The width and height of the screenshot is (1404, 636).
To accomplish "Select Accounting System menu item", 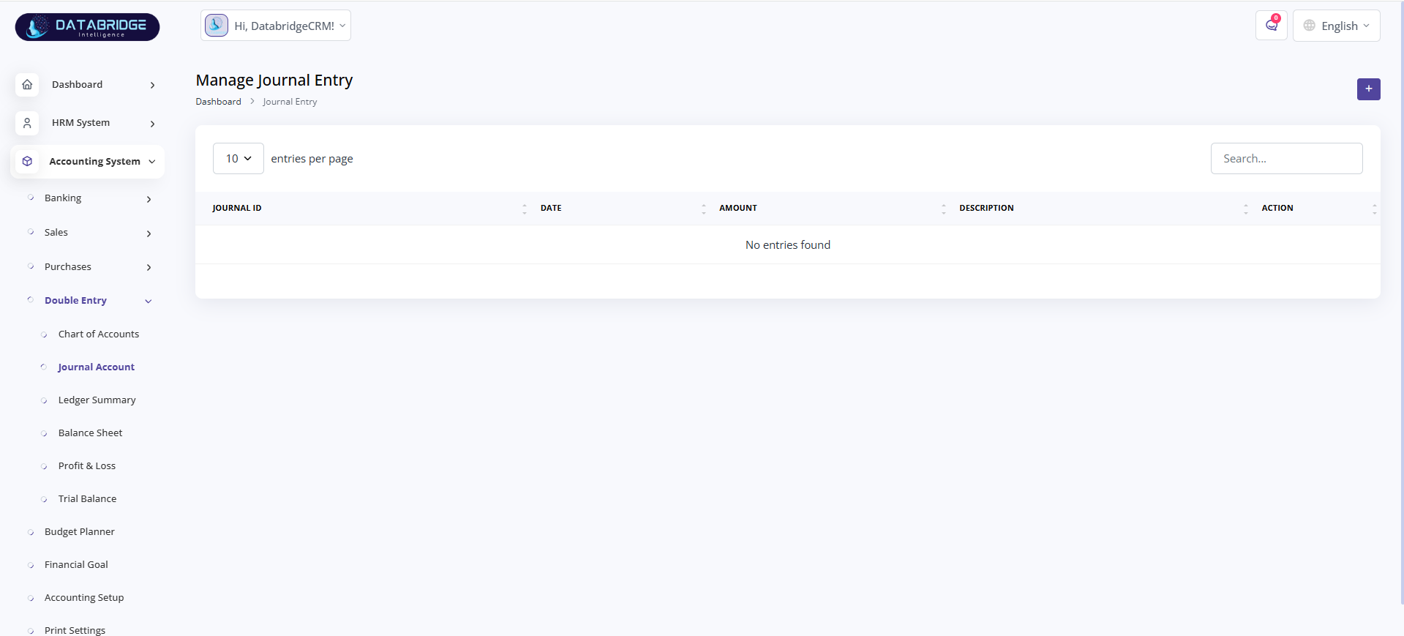I will pyautogui.click(x=94, y=162).
